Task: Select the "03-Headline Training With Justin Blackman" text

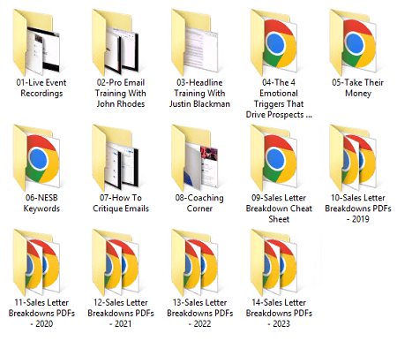Action: 199,93
